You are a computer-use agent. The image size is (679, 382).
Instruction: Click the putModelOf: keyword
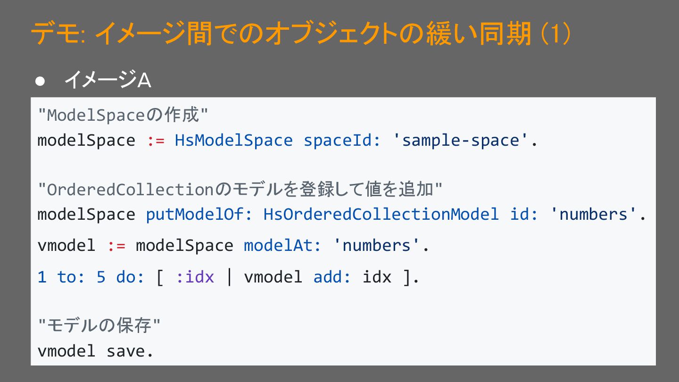(199, 214)
